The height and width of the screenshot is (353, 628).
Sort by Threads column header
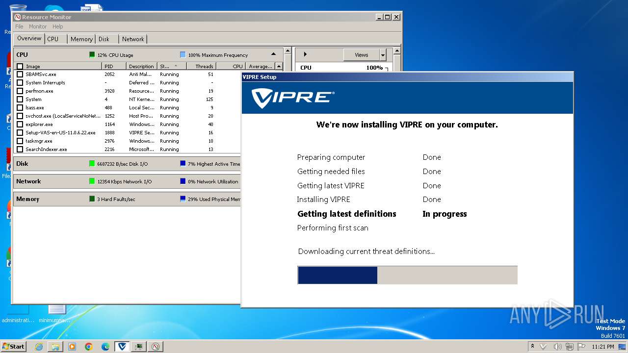point(201,66)
